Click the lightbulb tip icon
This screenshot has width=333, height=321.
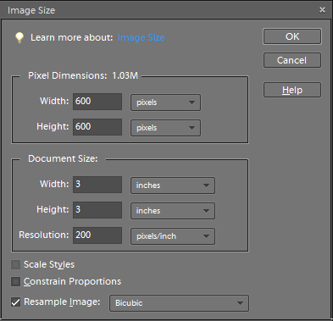tap(19, 37)
